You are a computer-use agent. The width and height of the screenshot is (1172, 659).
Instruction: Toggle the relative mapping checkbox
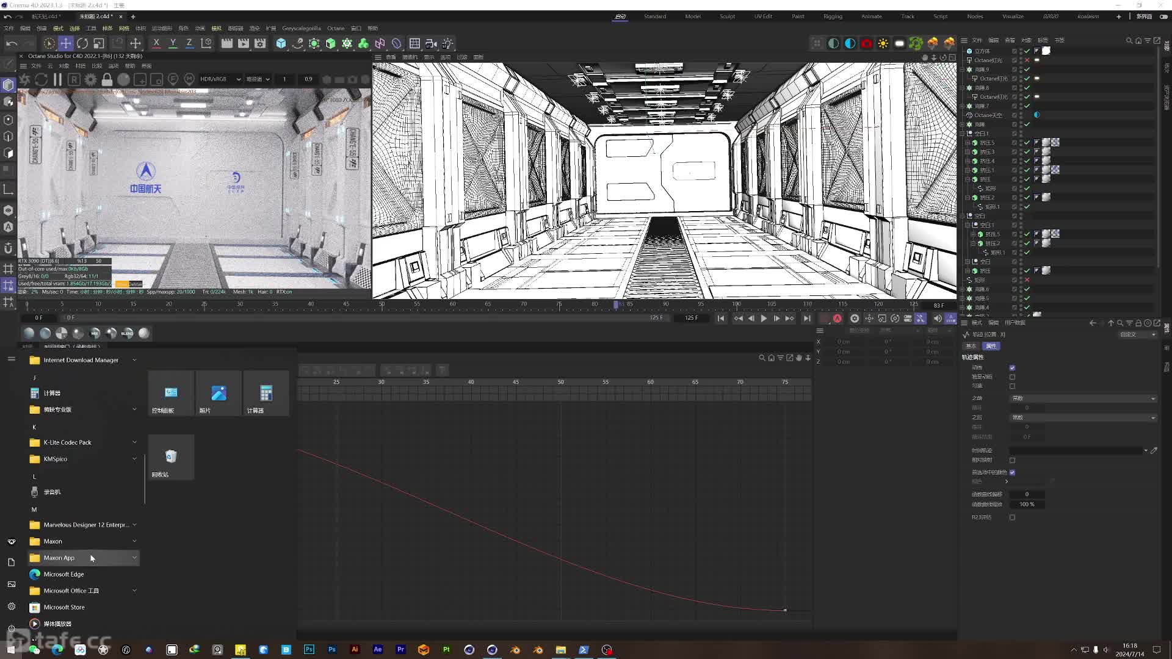pyautogui.click(x=1012, y=460)
